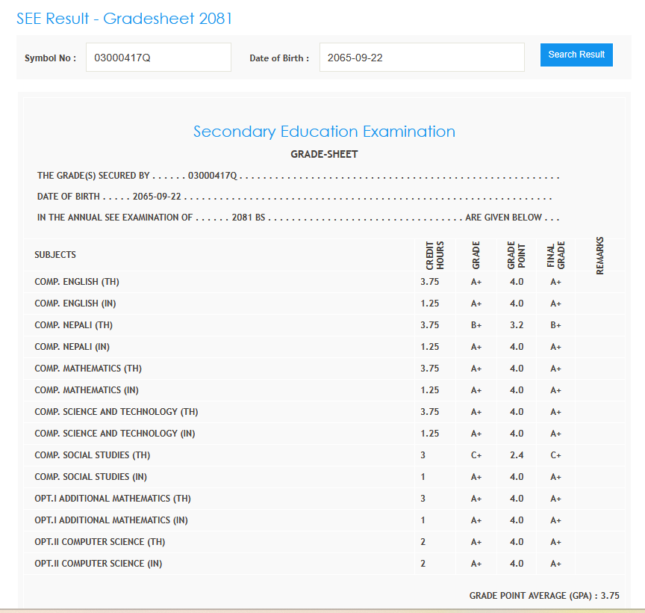
Task: Click the GRADE-SHEET subheading
Action: coord(324,155)
